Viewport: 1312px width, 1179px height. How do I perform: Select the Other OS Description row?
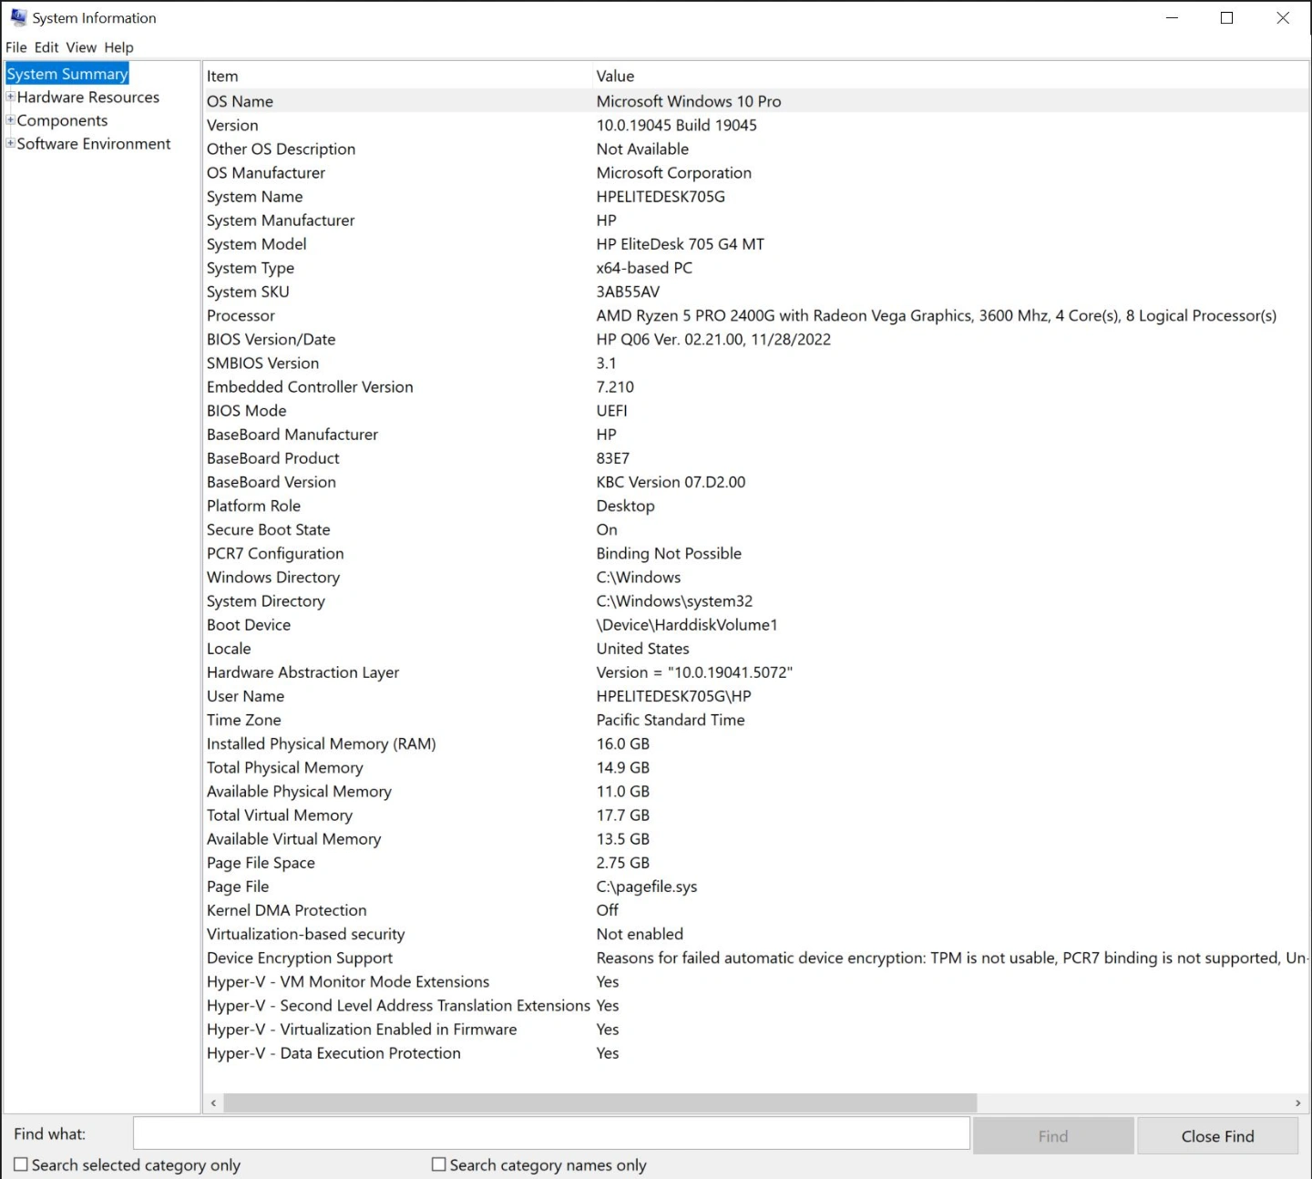click(x=756, y=149)
